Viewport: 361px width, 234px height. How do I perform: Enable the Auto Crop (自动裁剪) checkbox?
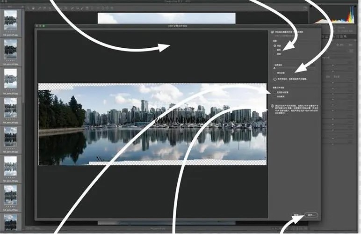point(274,97)
